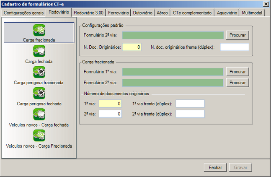Click Procurar in Configurações padrão section
The width and height of the screenshot is (271, 177).
coord(237,35)
